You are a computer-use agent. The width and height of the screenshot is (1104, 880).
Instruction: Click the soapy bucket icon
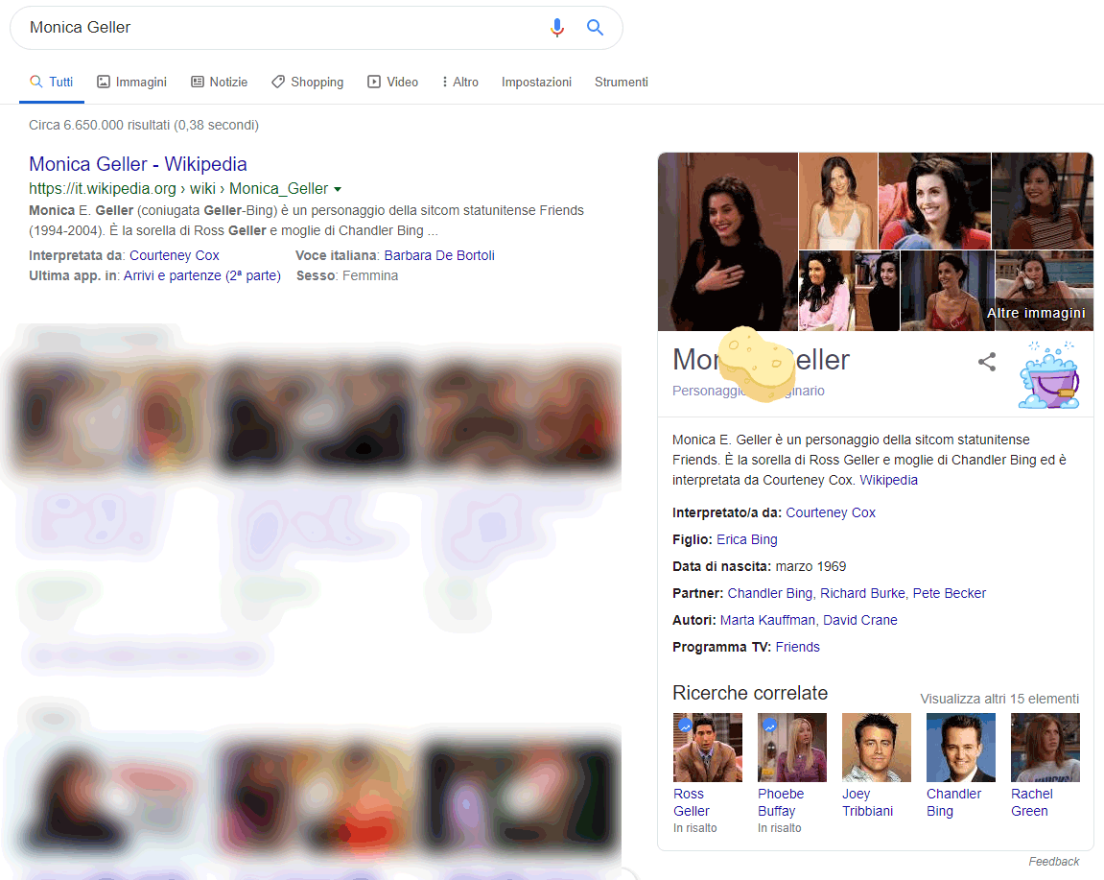pos(1048,375)
